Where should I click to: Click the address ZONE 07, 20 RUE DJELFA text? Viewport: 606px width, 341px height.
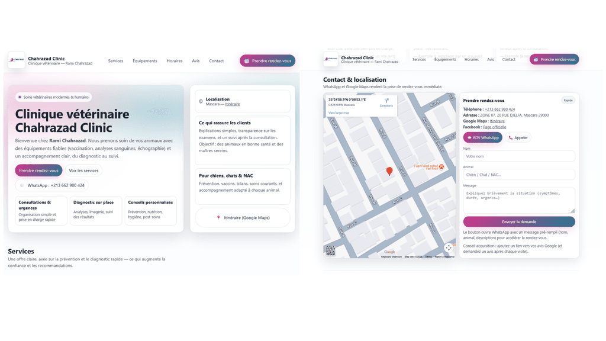[514, 115]
